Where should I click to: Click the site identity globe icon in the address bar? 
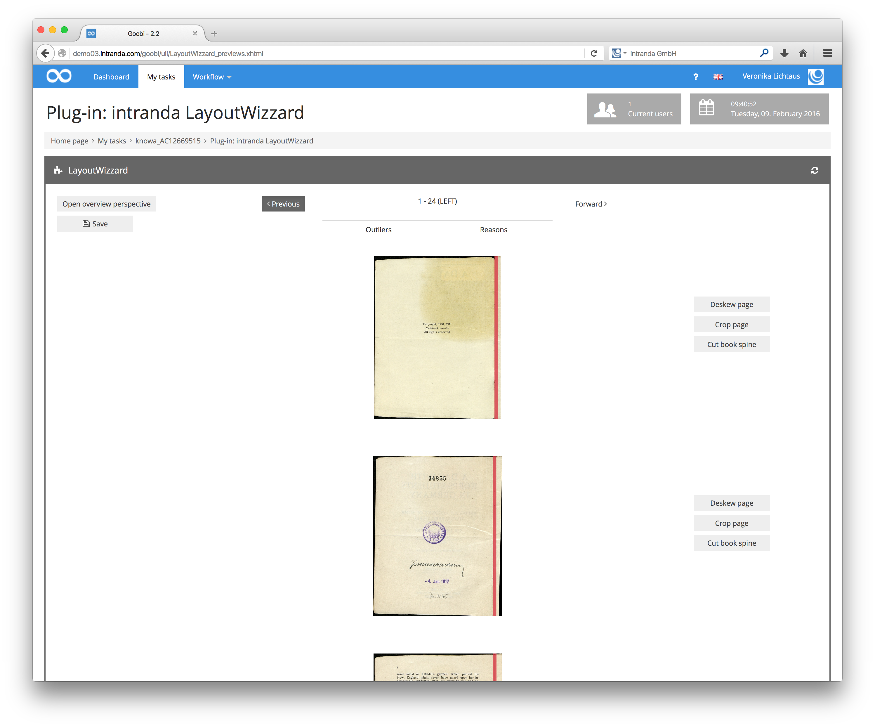62,53
